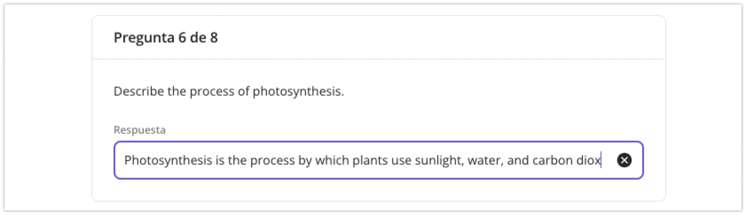Click the photosynthesis question prompt sentence

pyautogui.click(x=228, y=92)
